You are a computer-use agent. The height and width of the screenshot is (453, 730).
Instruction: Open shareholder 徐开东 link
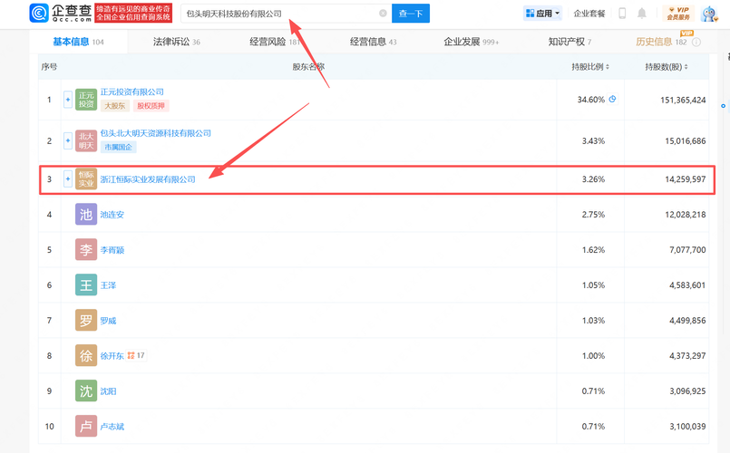click(112, 356)
